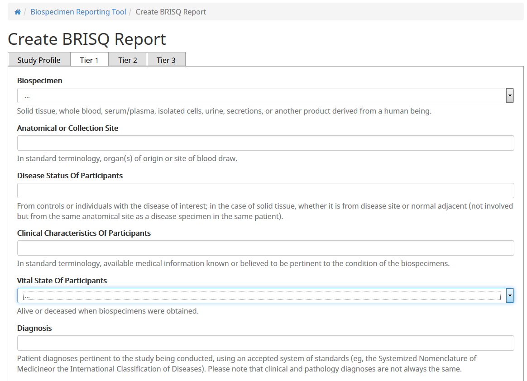
Task: Click the Anatomical or Collection Site field
Action: click(x=265, y=143)
